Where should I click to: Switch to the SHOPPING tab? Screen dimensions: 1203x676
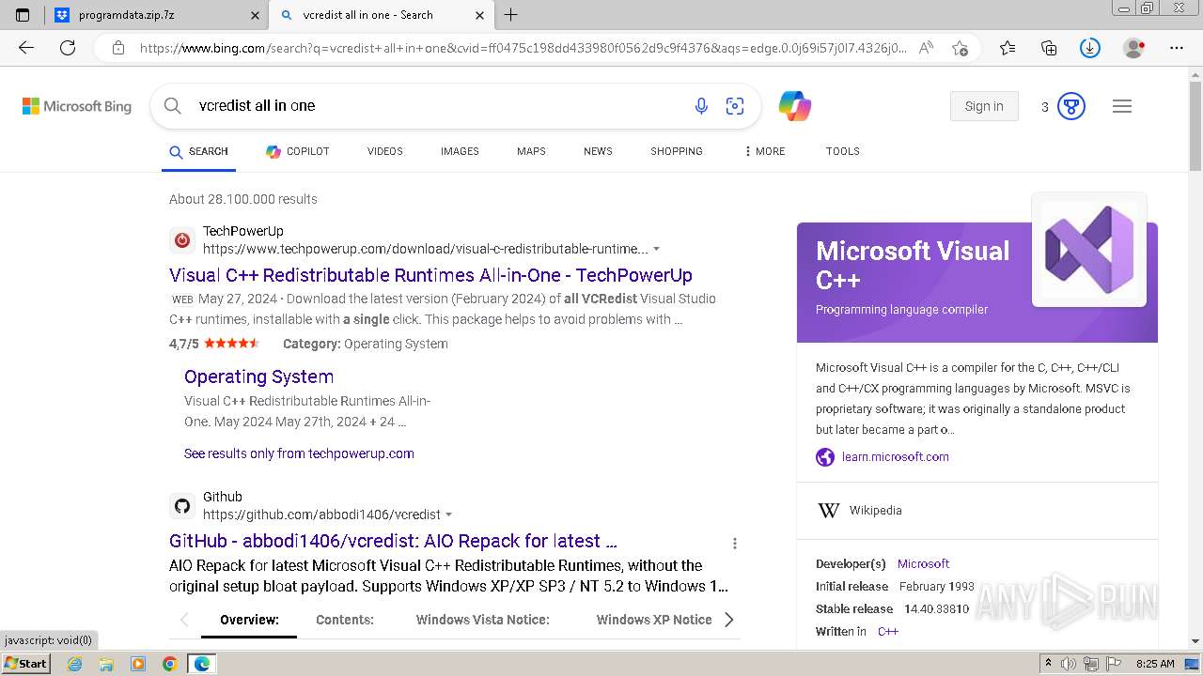677,151
